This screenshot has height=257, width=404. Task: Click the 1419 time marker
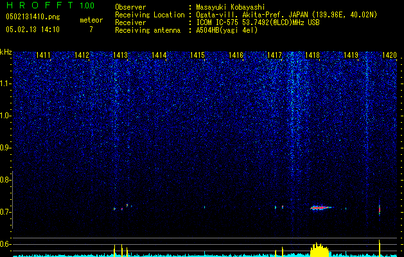(351, 55)
